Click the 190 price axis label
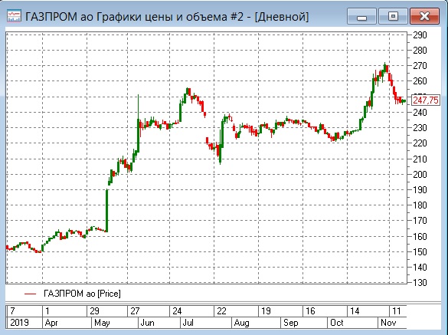The width and height of the screenshot is (448, 335). pos(420,190)
